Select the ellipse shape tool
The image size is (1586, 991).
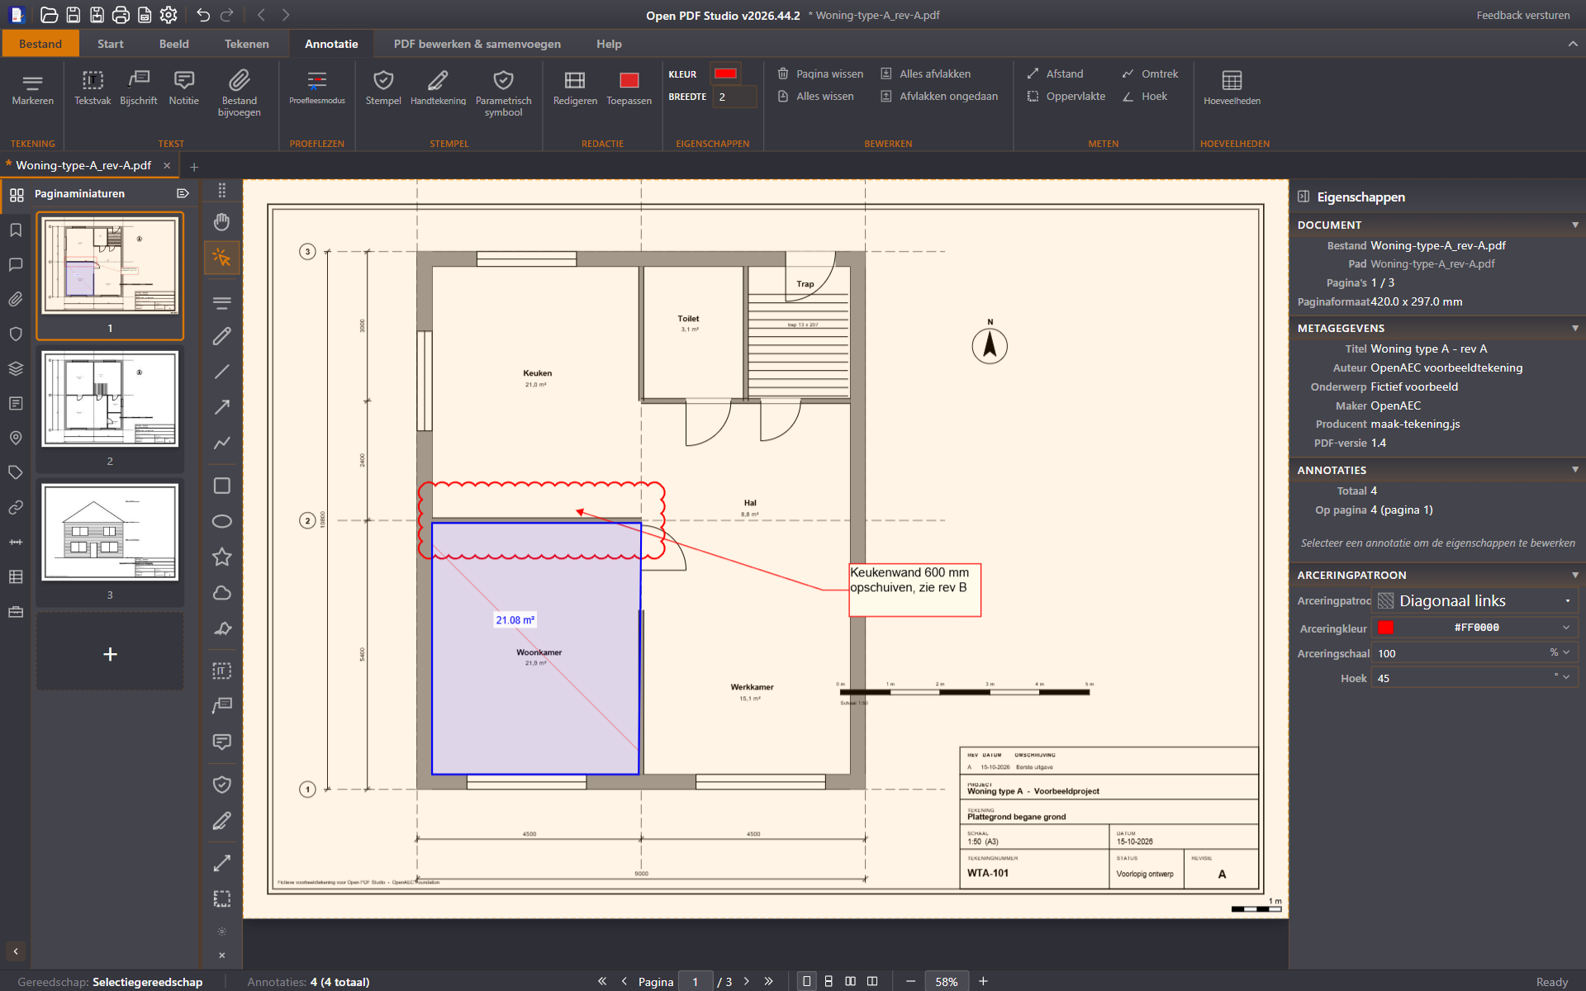click(x=221, y=521)
